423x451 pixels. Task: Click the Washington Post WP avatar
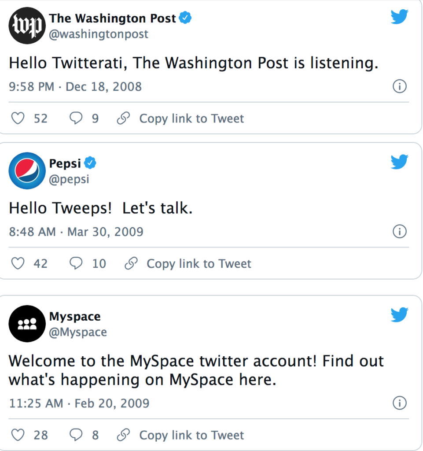tap(27, 26)
